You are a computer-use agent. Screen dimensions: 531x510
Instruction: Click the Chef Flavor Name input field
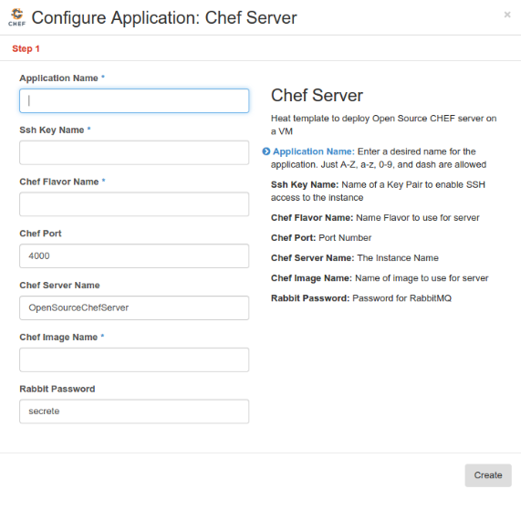pos(134,204)
